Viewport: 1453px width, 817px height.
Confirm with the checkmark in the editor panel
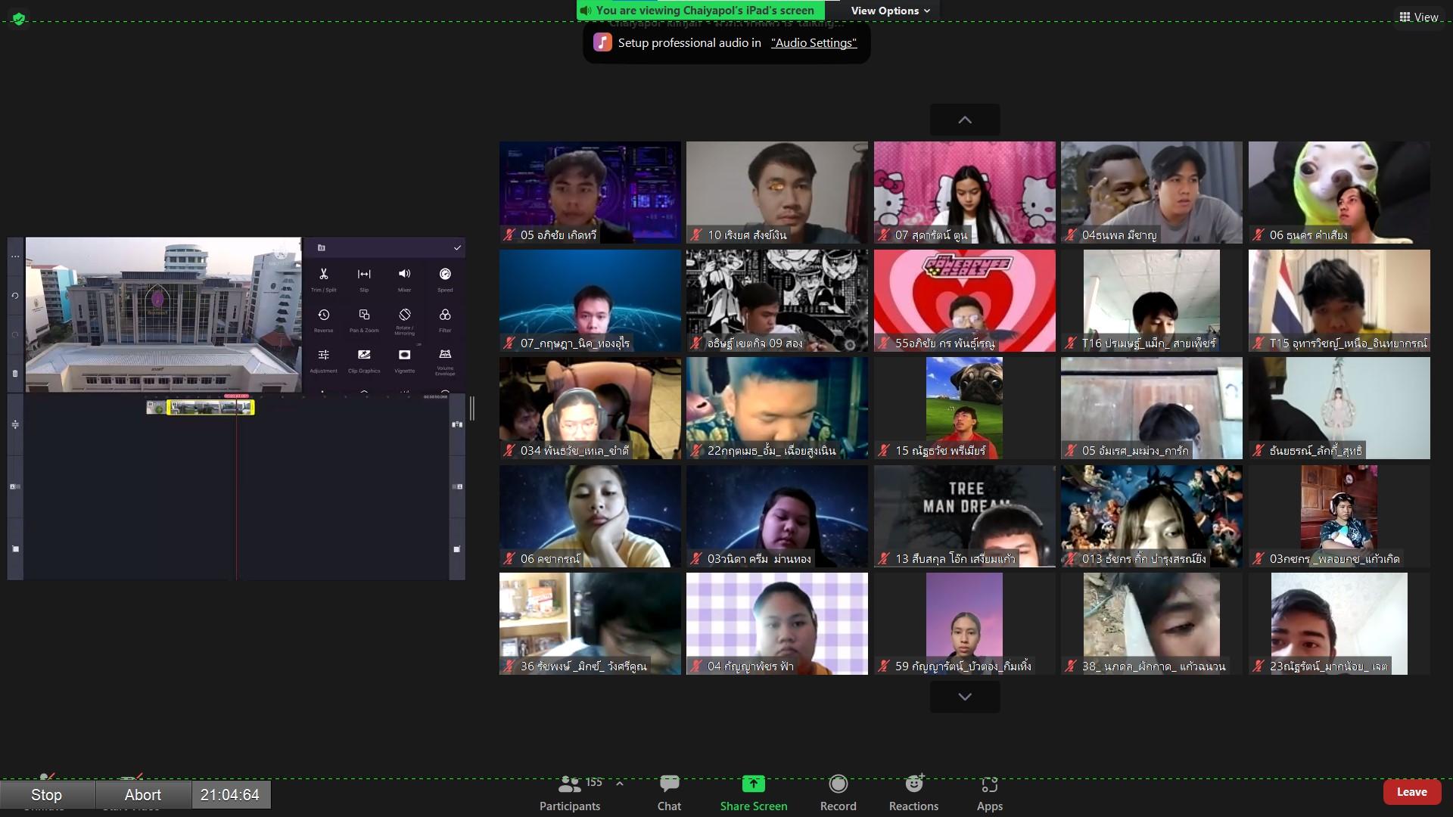tap(457, 247)
